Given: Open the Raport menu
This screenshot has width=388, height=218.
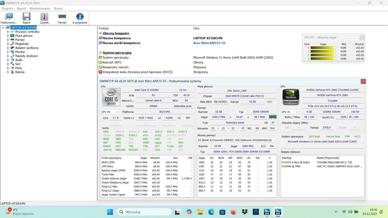Looking at the screenshot, I should [21, 9].
